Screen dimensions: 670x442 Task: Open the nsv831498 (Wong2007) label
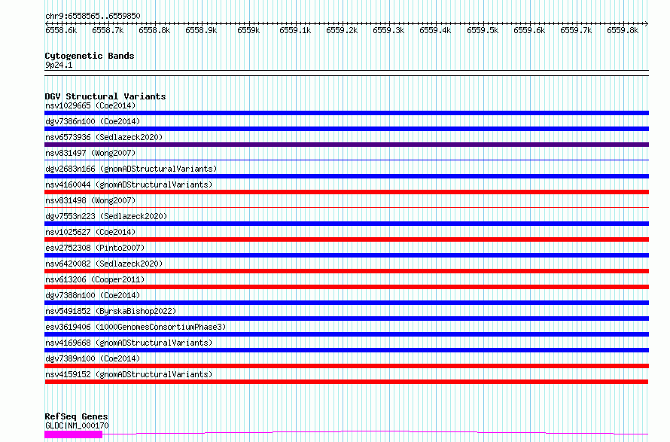click(90, 200)
